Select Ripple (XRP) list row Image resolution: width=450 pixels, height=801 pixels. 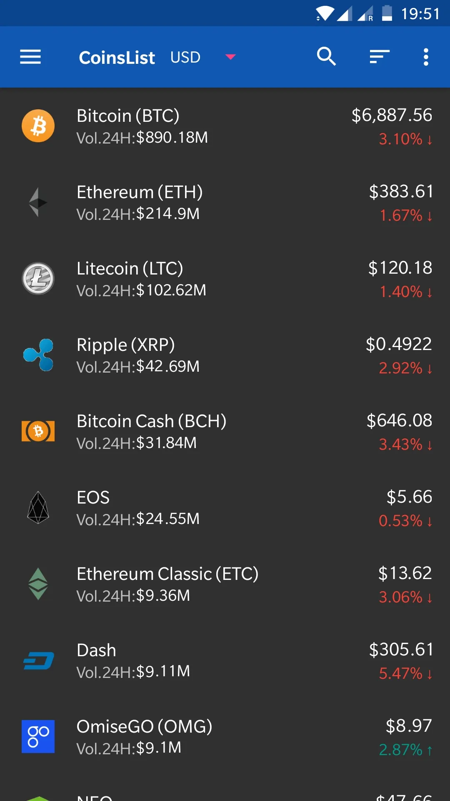(x=225, y=355)
